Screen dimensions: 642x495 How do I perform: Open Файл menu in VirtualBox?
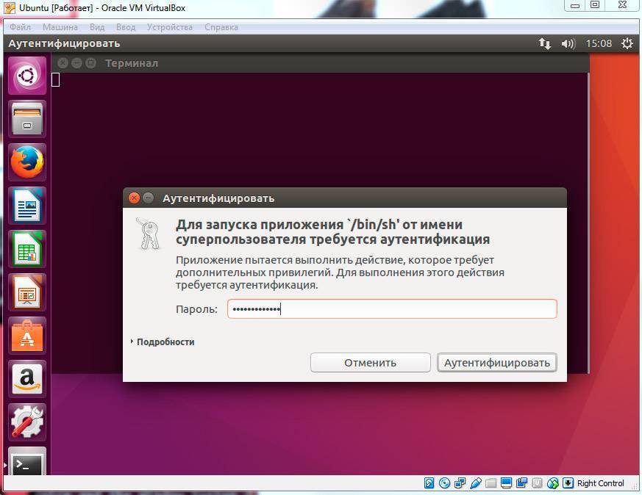pyautogui.click(x=20, y=27)
